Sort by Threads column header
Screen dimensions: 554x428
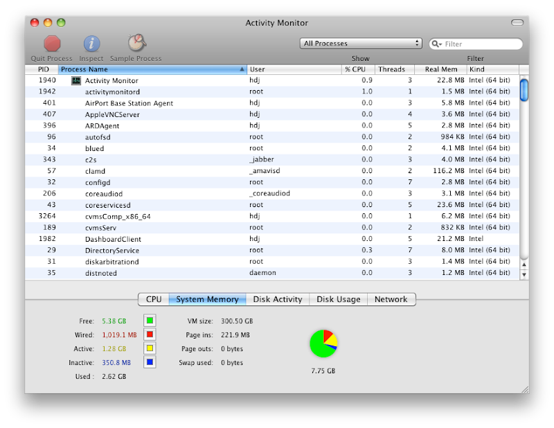pyautogui.click(x=394, y=69)
